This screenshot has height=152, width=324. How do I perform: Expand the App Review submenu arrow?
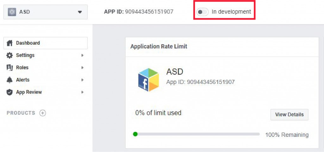click(82, 92)
